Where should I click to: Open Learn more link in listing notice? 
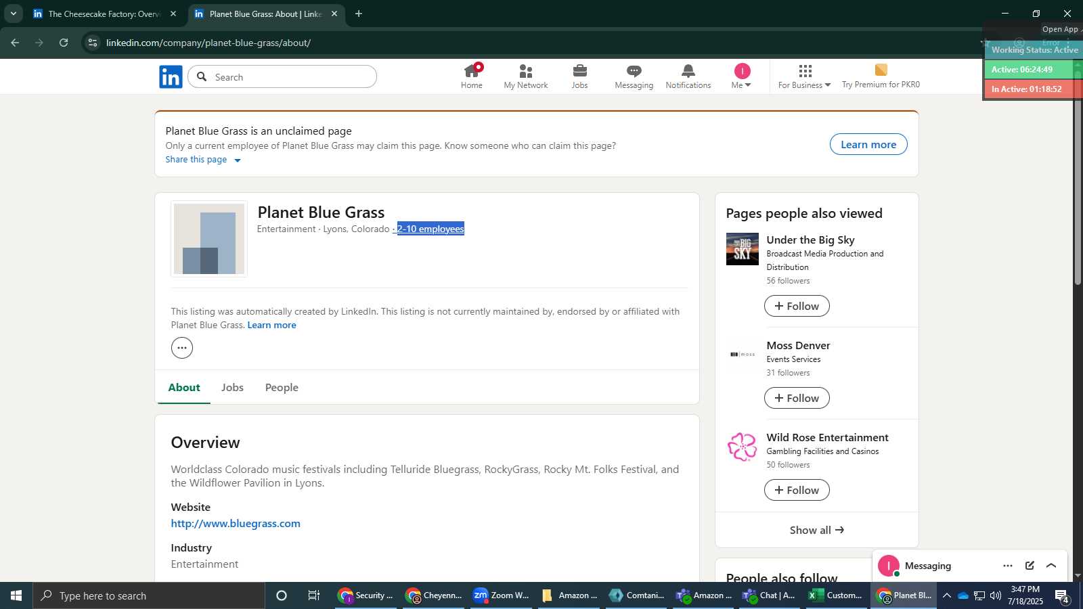tap(271, 325)
